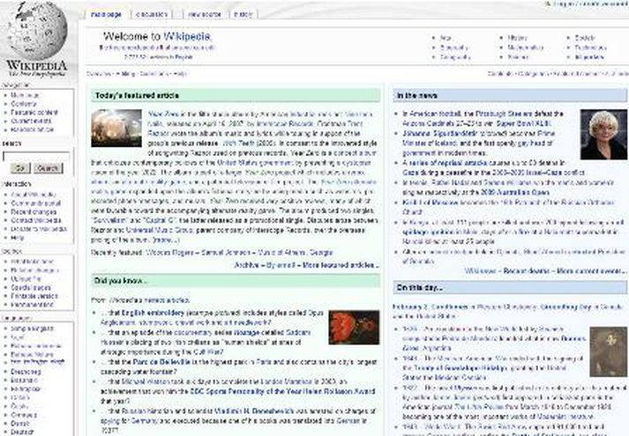This screenshot has height=436, width=629.
Task: Click the Wikipedia link in the welcome heading
Action: click(187, 36)
